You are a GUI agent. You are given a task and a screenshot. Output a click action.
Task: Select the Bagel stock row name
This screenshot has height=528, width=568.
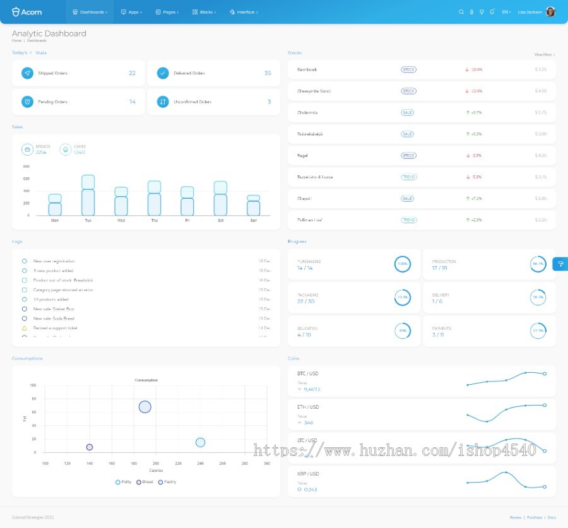pyautogui.click(x=302, y=156)
